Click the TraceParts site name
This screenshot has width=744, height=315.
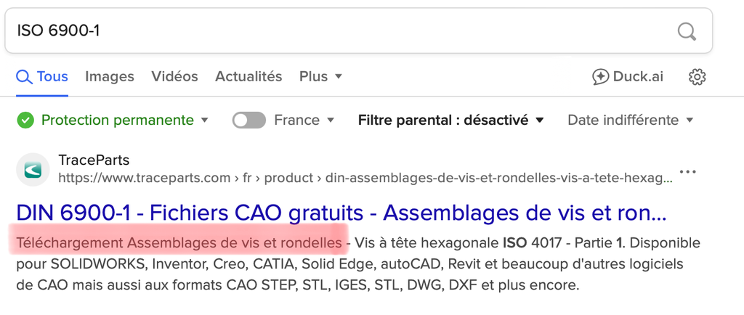94,160
